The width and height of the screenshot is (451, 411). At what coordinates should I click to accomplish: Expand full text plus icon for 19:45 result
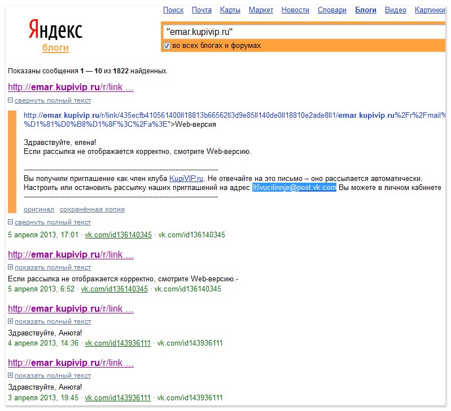point(10,375)
